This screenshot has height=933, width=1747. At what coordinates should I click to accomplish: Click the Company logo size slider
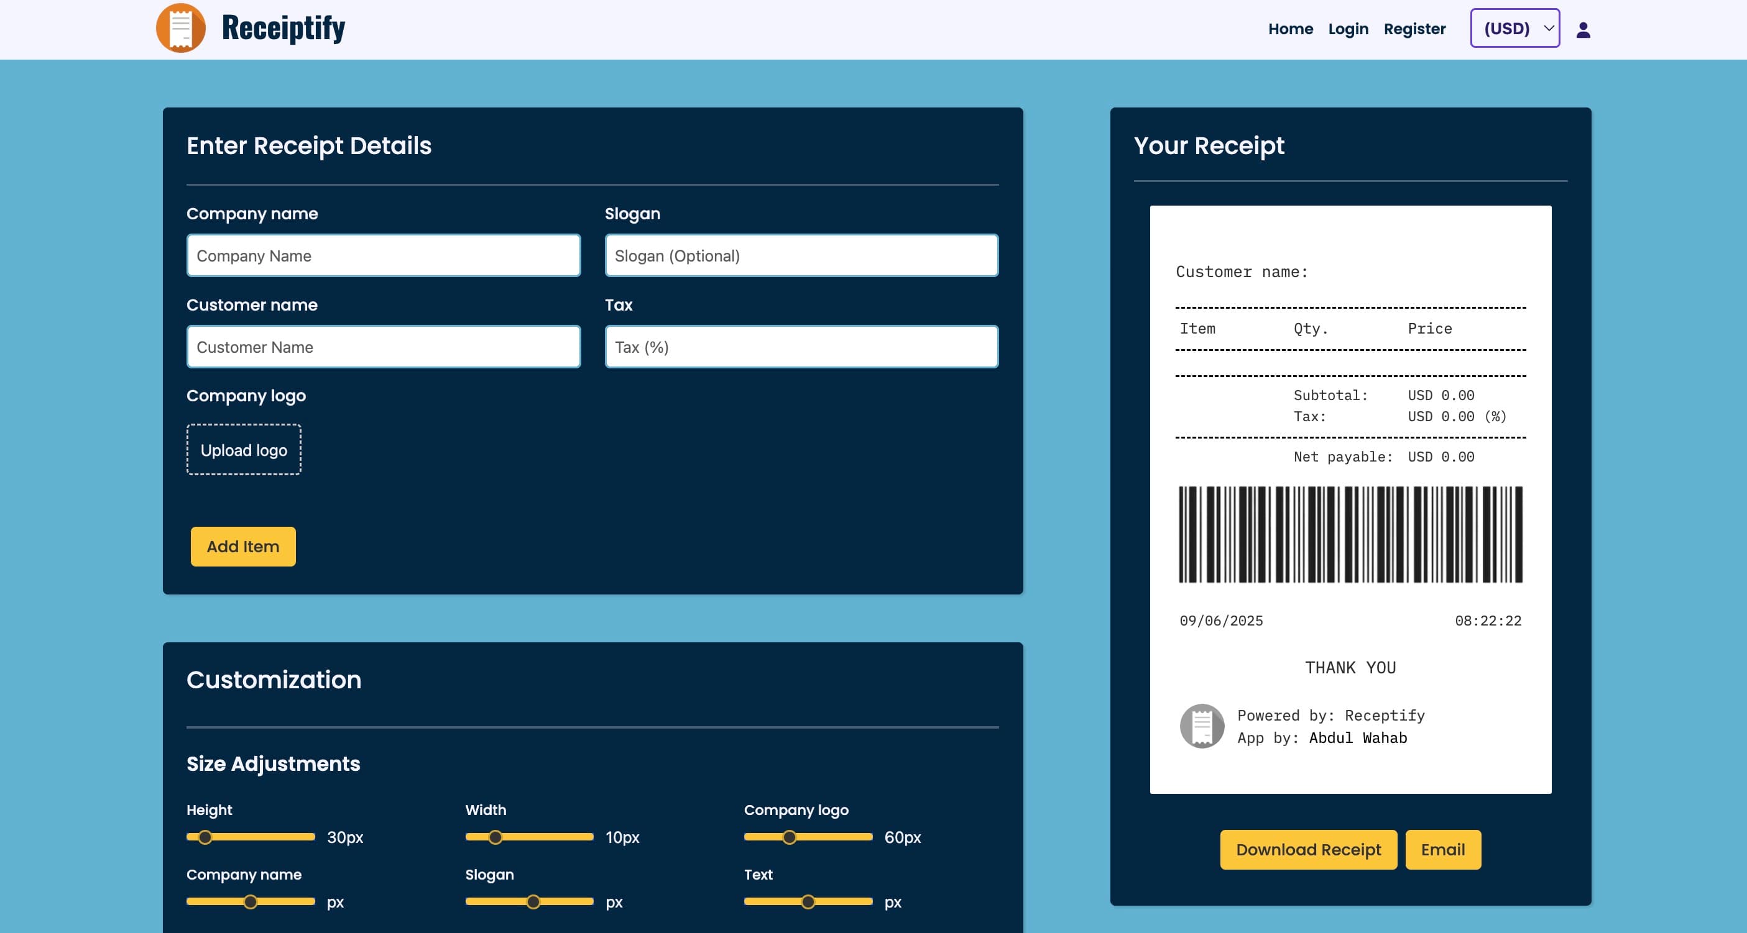(x=808, y=837)
